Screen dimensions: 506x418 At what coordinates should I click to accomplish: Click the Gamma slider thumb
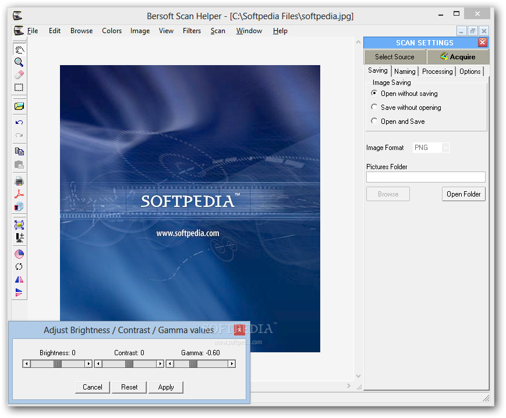tap(193, 364)
